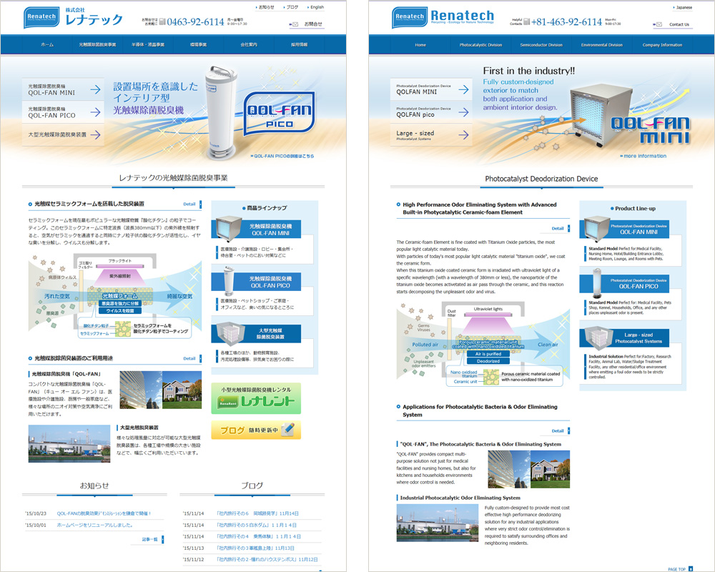Click the phone number 0463-92-6114
Screen dimensions: 715x572
point(196,21)
